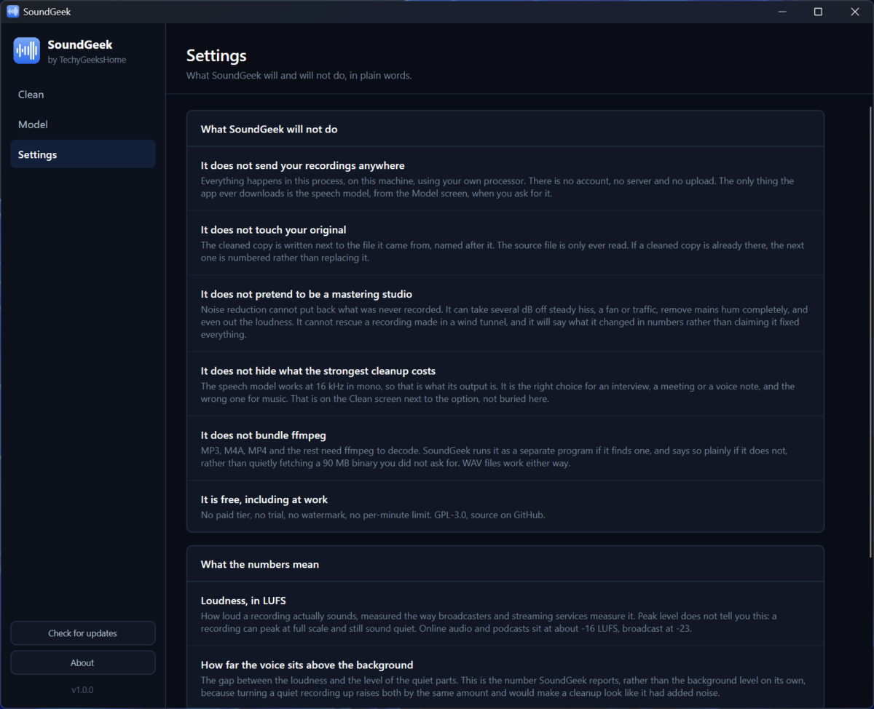
Task: Click the SoundGeek waveform logo in the sidebar
Action: pos(27,51)
